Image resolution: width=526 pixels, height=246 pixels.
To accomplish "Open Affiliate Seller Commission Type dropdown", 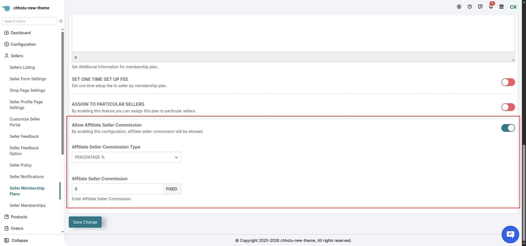I will click(126, 157).
